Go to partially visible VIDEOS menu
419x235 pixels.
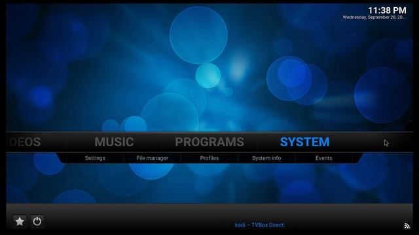coord(24,142)
